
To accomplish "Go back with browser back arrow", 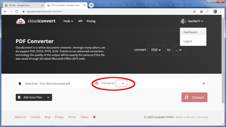I will point(5,12).
